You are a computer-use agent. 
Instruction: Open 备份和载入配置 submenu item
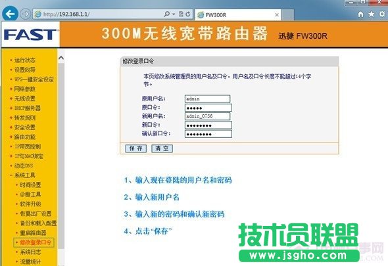pos(38,223)
